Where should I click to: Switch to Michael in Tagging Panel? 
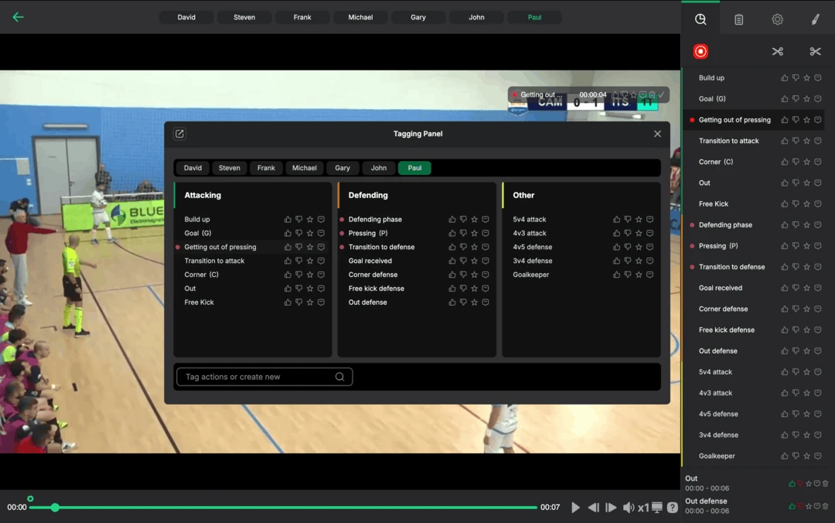point(304,168)
